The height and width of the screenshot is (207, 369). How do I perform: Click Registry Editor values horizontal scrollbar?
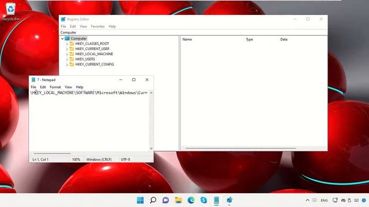(241, 148)
